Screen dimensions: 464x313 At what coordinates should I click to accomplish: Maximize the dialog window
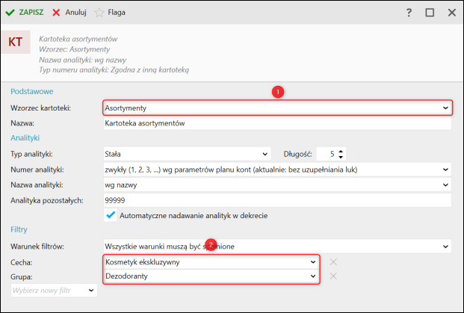click(430, 13)
